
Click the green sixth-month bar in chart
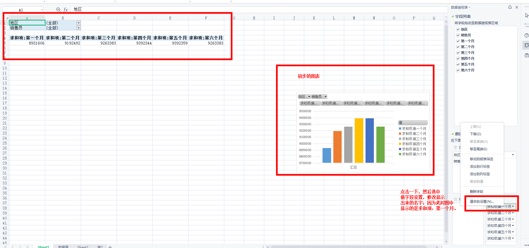(381, 144)
